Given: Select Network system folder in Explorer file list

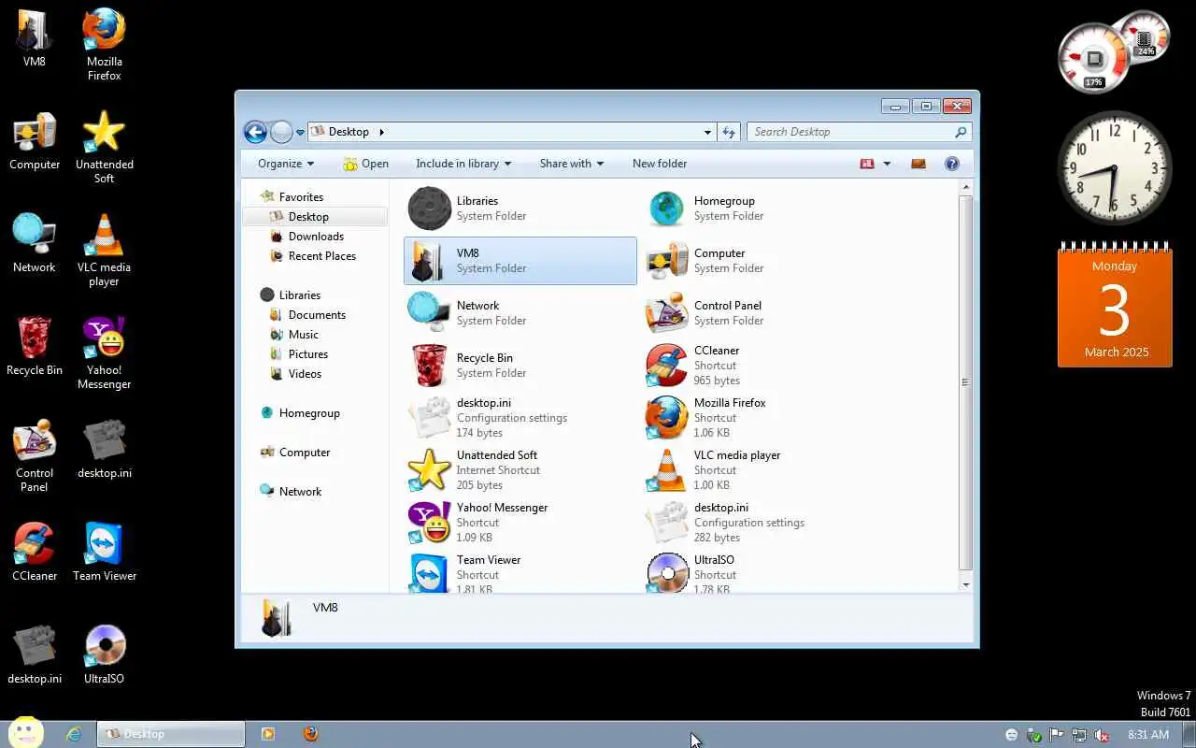Looking at the screenshot, I should [520, 313].
